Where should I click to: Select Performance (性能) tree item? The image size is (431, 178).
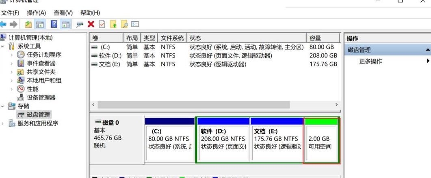(33, 89)
